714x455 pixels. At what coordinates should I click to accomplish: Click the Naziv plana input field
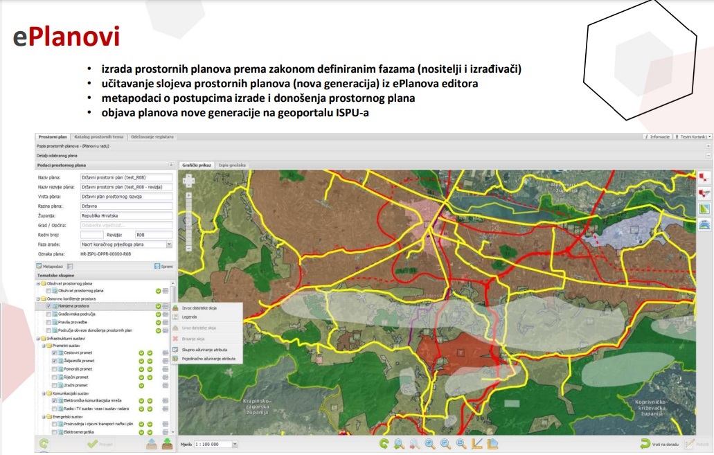126,177
